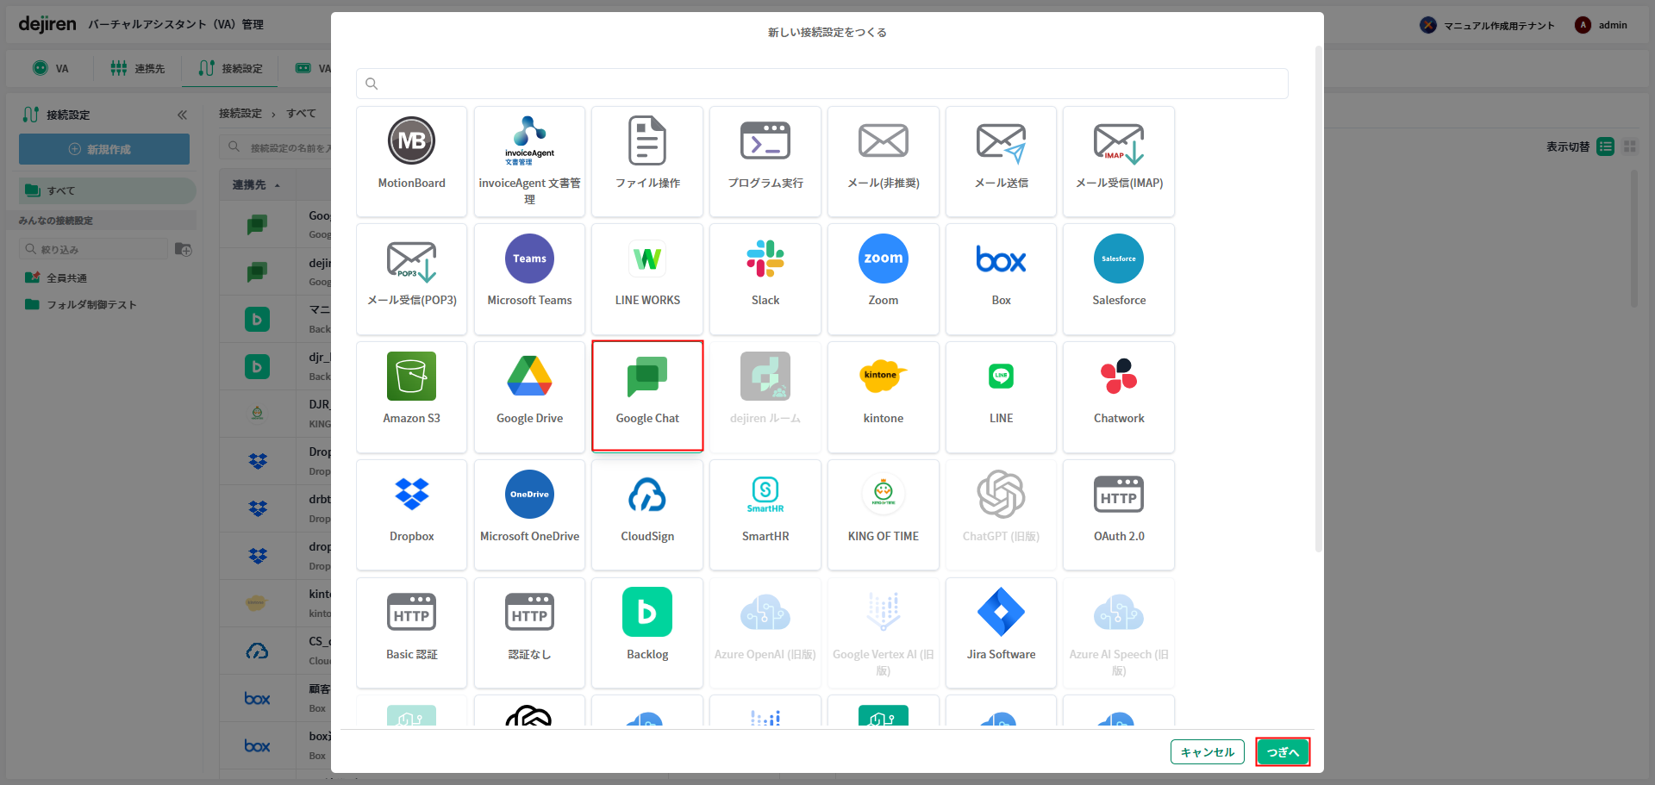Click the connector search field in dialog
The image size is (1655, 785).
(821, 84)
